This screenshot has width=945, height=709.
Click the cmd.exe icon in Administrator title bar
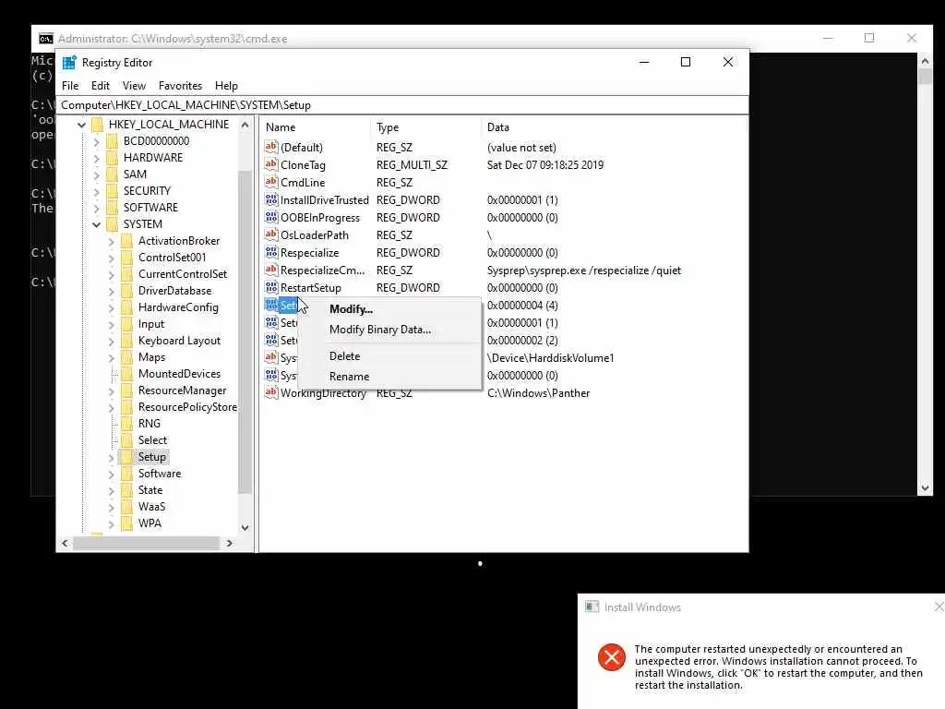pos(46,39)
